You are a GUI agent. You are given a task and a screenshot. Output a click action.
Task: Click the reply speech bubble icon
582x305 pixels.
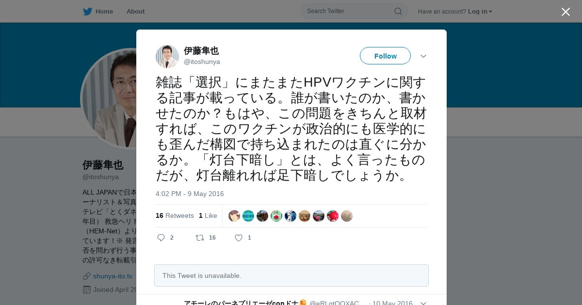(x=162, y=237)
